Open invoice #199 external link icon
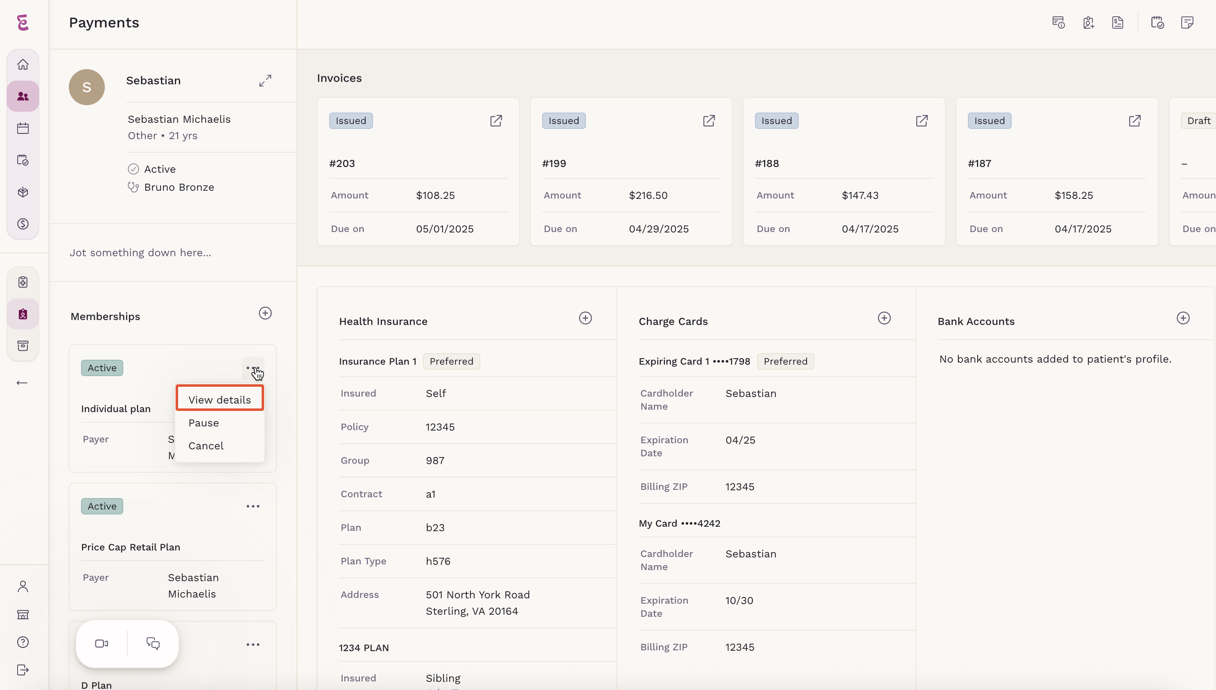The height and width of the screenshot is (690, 1216). click(x=709, y=121)
